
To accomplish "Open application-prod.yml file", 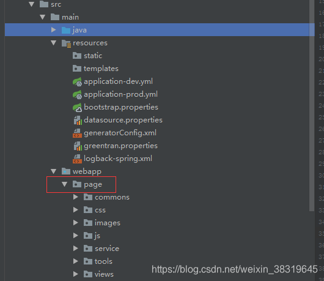I will click(120, 94).
